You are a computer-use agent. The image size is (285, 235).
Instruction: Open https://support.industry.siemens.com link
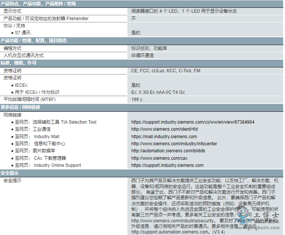coord(168,165)
